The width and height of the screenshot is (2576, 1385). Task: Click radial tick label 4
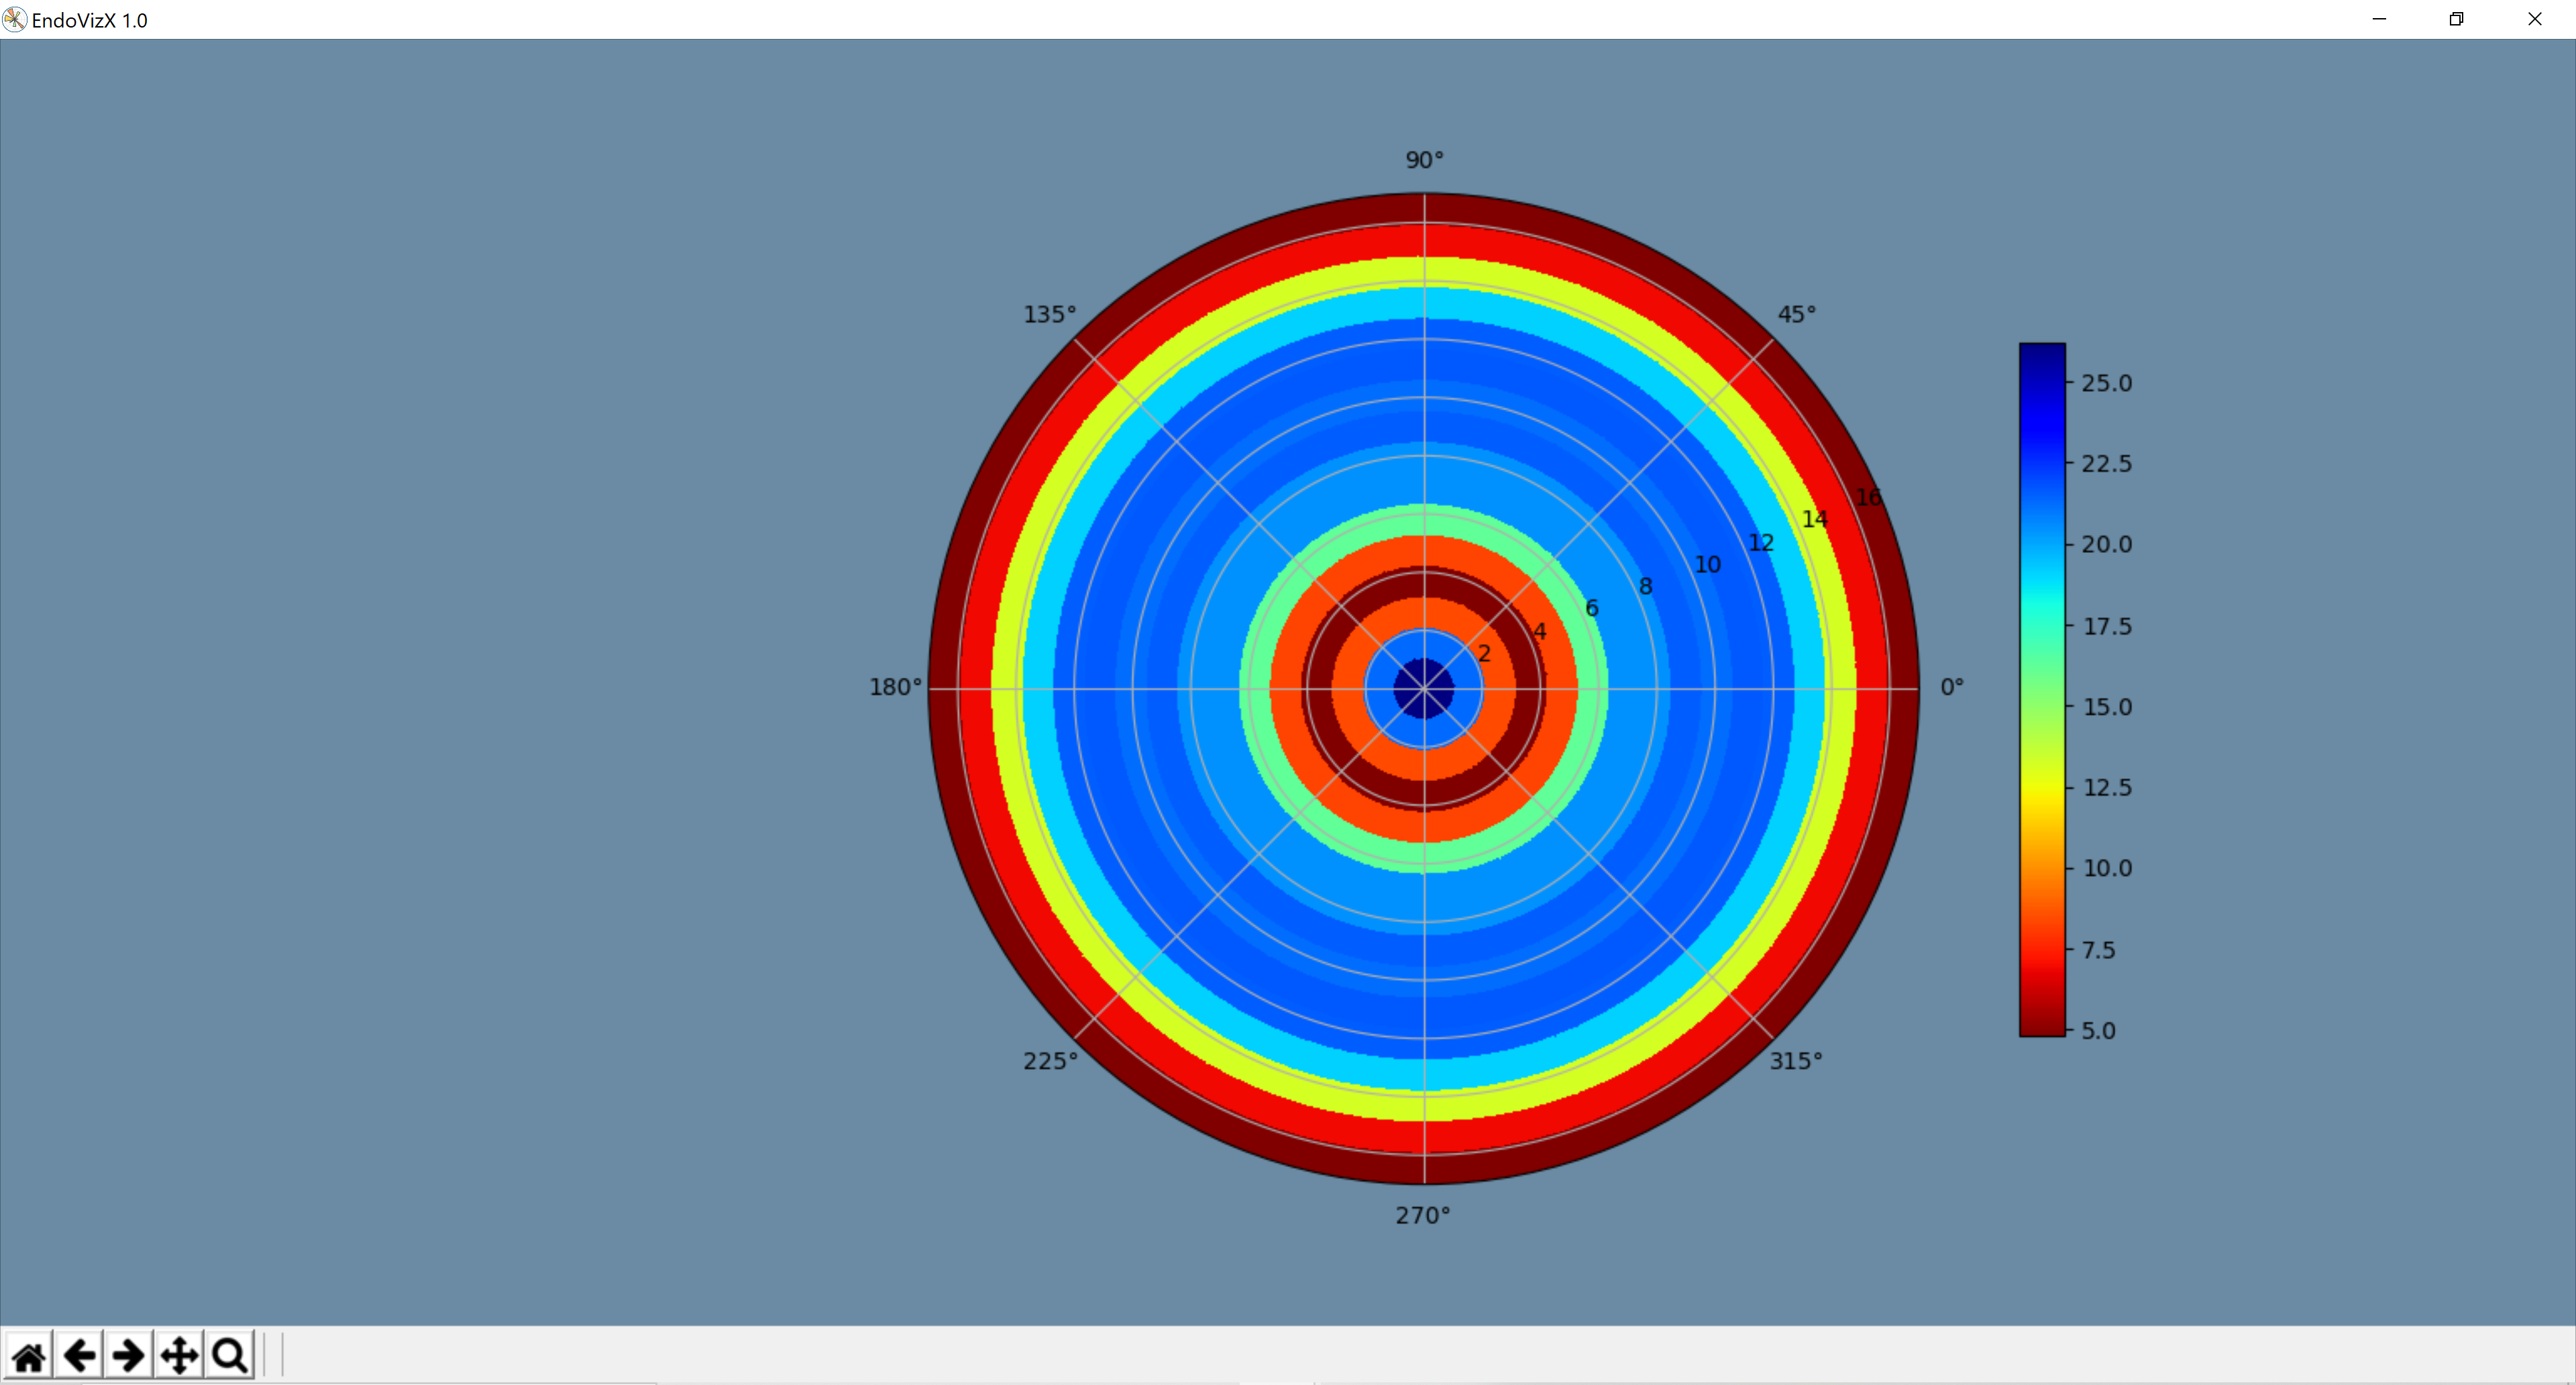pos(1539,631)
